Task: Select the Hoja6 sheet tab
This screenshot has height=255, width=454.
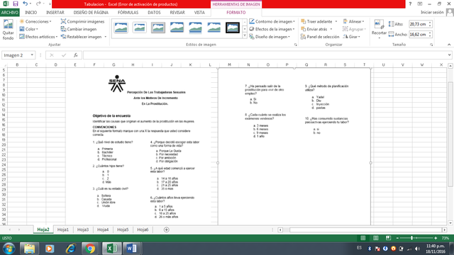Action: click(143, 229)
